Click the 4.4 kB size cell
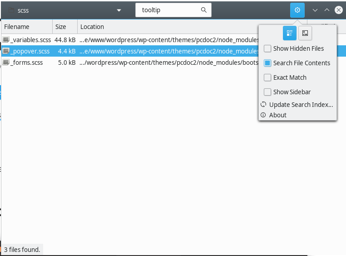Screen dimensions: 346x256 pos(67,51)
